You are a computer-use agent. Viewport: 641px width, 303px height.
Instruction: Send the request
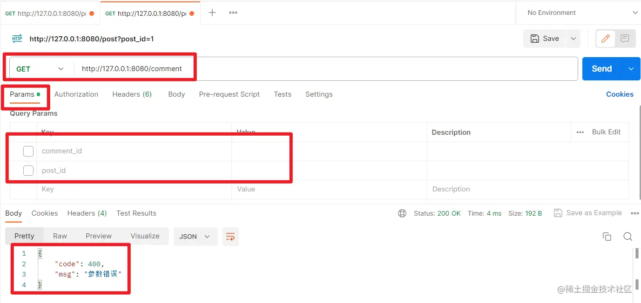click(x=602, y=69)
